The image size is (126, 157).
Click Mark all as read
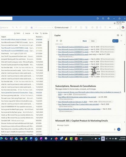coord(61,27)
